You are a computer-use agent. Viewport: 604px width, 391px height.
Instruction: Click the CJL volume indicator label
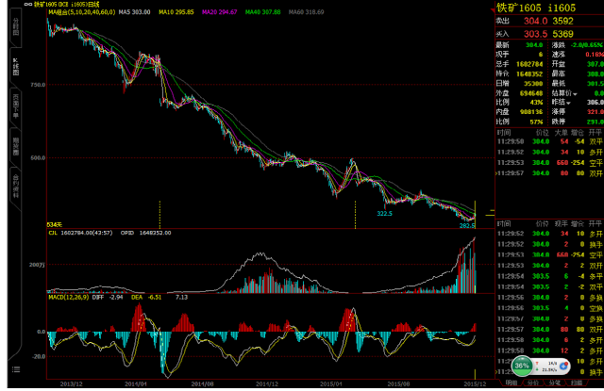53,233
